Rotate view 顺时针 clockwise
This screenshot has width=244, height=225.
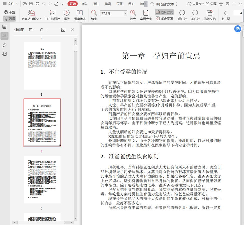182,15
